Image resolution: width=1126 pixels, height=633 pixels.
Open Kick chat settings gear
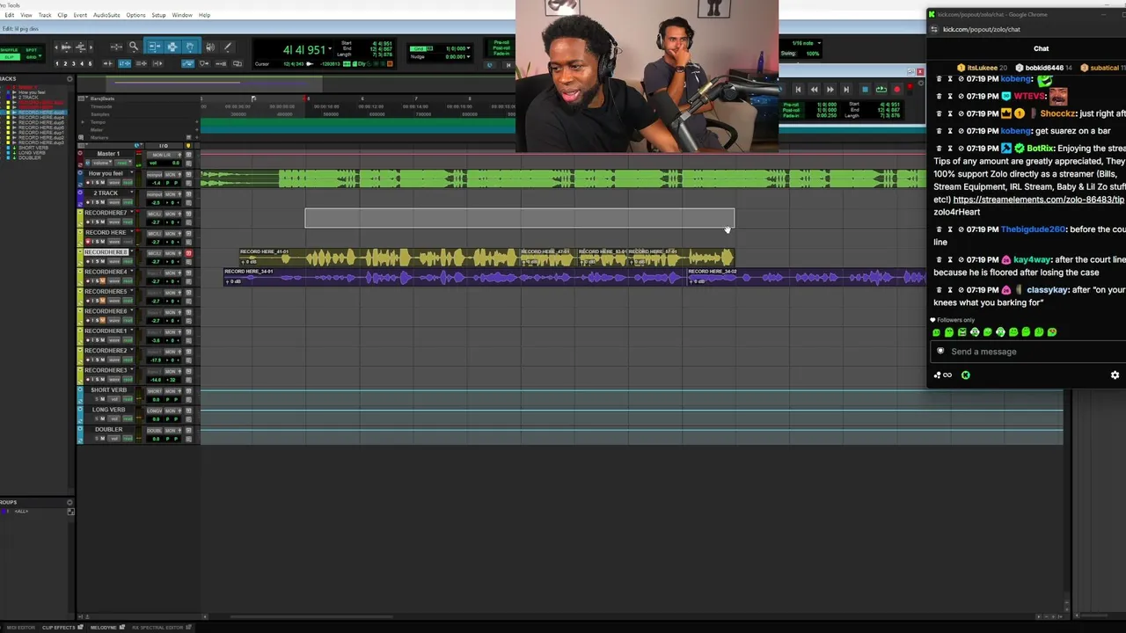pyautogui.click(x=1115, y=375)
